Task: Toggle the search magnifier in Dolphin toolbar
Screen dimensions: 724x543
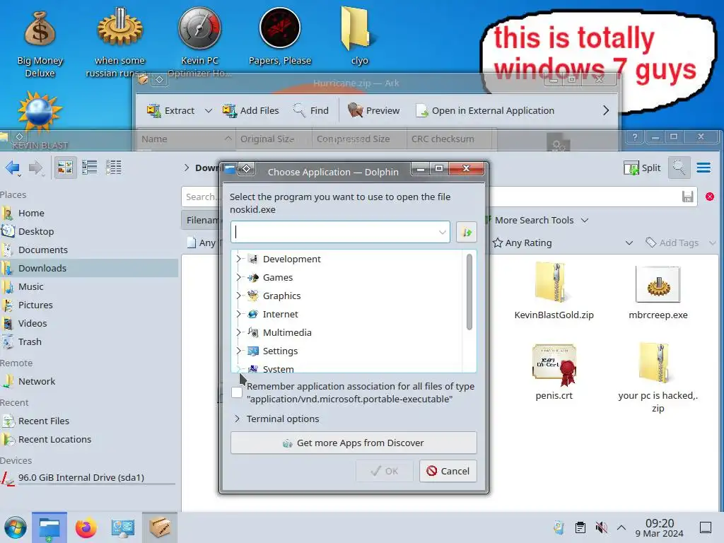Action: pyautogui.click(x=679, y=168)
